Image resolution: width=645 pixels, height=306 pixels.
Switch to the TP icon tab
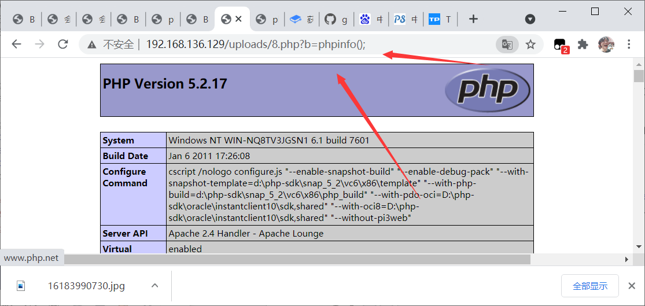[440, 19]
